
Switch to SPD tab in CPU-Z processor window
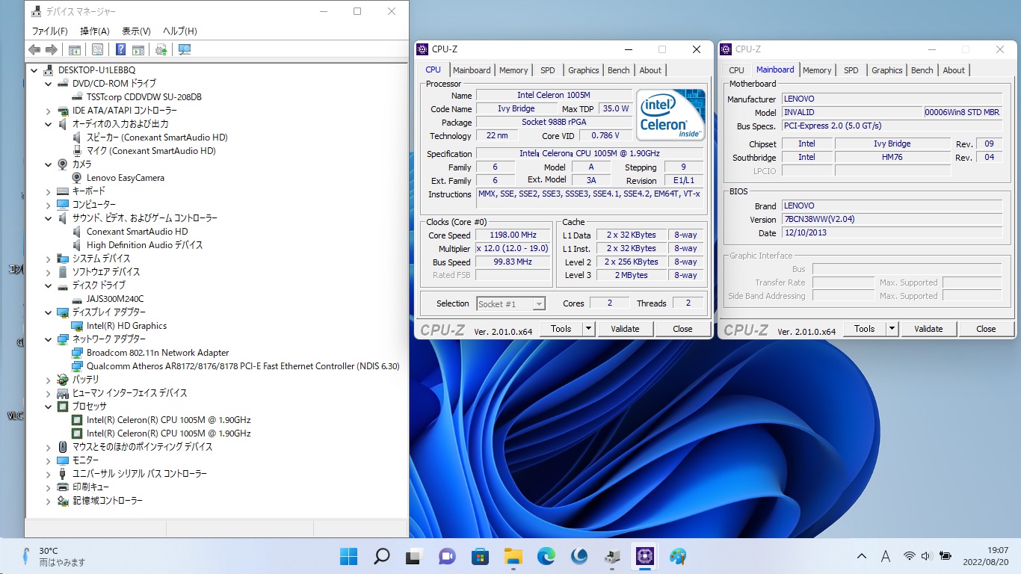point(548,70)
